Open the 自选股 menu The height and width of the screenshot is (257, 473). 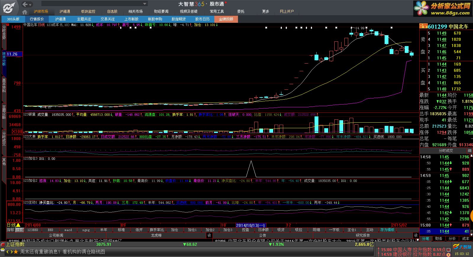(112, 12)
